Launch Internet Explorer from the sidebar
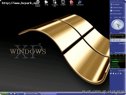This screenshot has height=95, width=126. click(x=116, y=14)
